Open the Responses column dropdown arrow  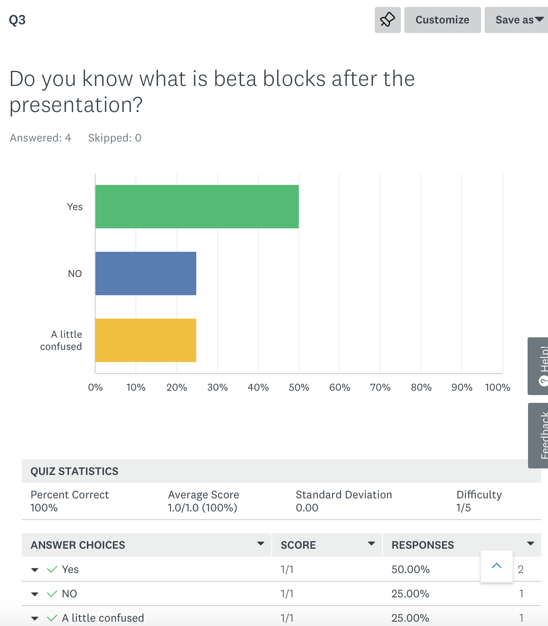[x=530, y=544]
